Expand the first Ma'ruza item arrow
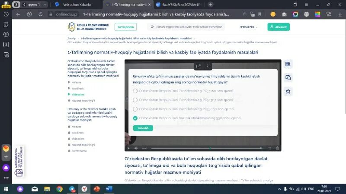The width and height of the screenshot is (346, 194). click(x=69, y=82)
